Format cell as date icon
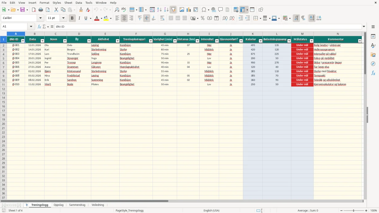This screenshot has width=379, height=213. pyautogui.click(x=216, y=18)
